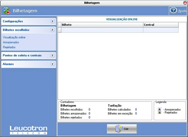Click the Central column header
The image size is (188, 137).
pos(161,25)
